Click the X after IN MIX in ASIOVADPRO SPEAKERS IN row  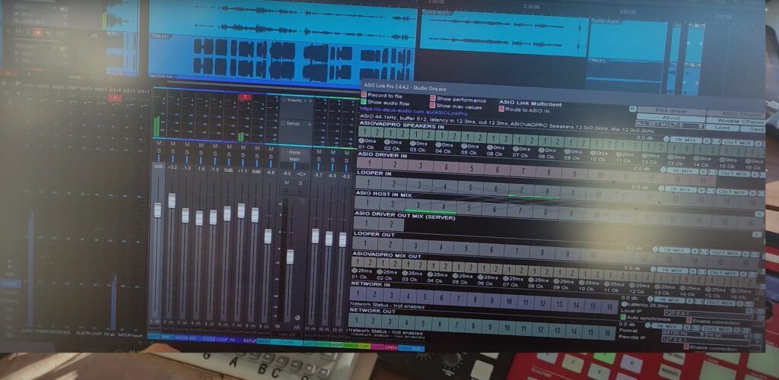pyautogui.click(x=707, y=141)
